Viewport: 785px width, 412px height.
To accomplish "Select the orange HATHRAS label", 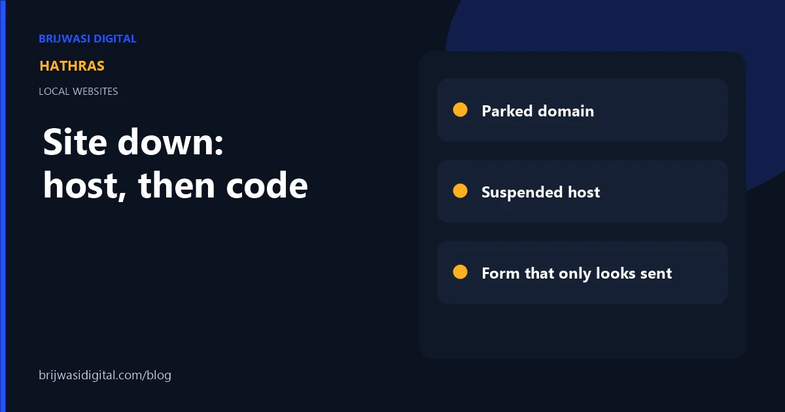I will point(72,66).
